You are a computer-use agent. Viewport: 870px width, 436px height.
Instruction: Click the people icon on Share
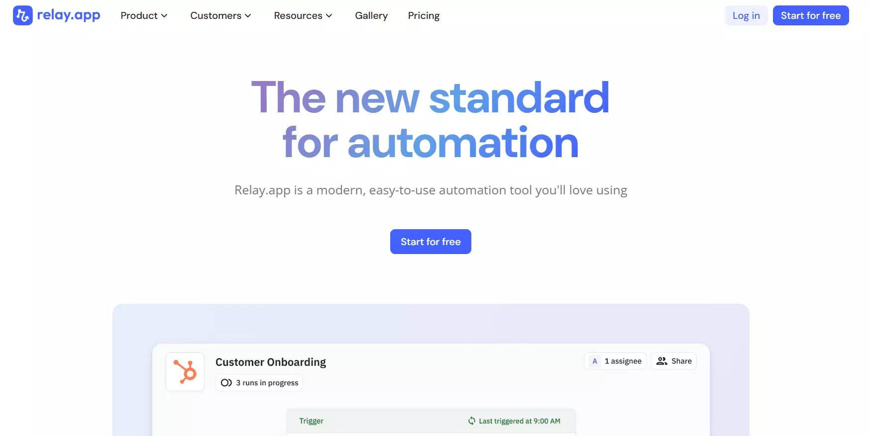661,361
